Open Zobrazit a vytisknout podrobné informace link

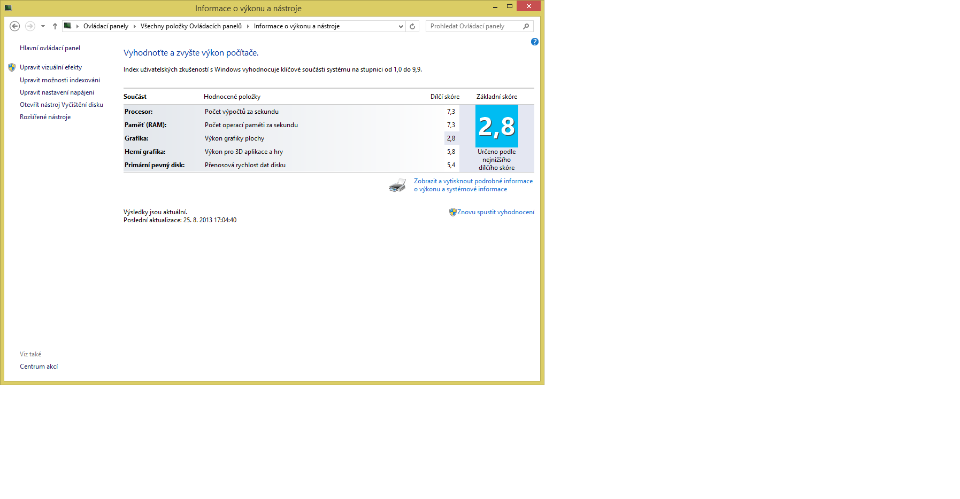point(473,185)
